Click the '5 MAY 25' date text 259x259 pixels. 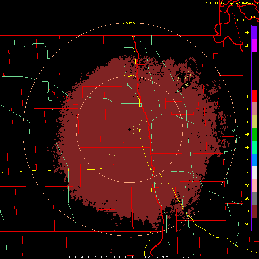pos(165,257)
